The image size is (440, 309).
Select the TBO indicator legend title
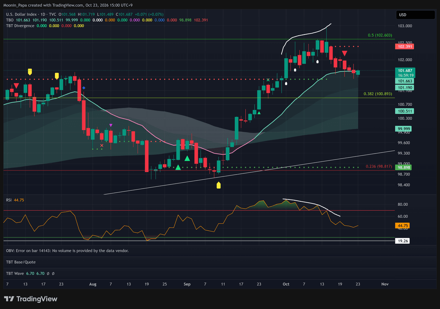pos(10,20)
